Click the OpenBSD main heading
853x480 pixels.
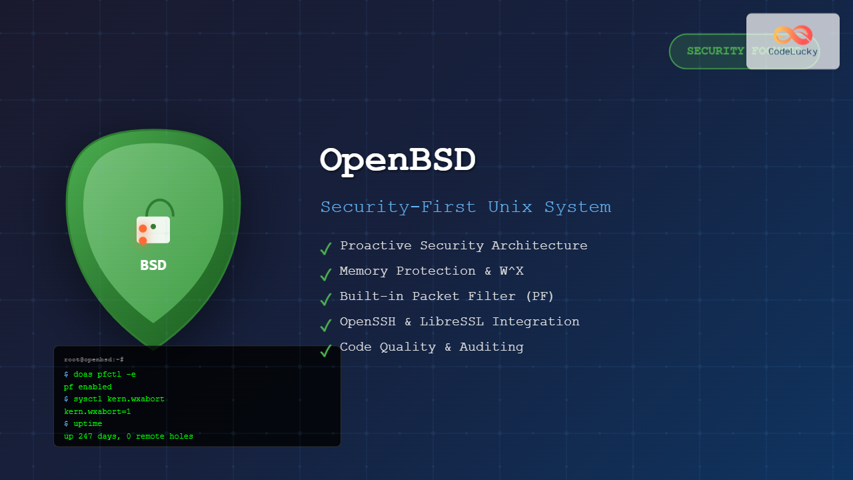coord(398,160)
